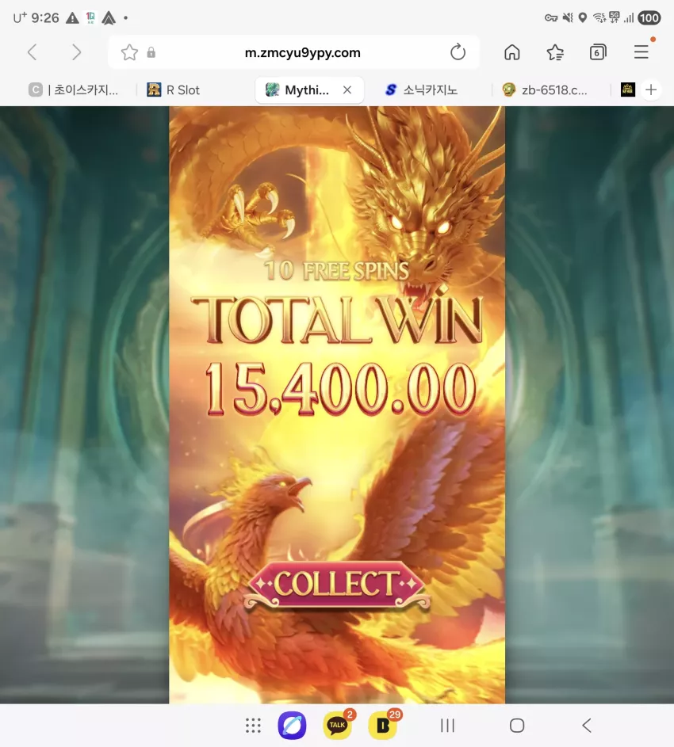Close the Mythi... tab
Viewport: 674px width, 747px height.
tap(347, 90)
